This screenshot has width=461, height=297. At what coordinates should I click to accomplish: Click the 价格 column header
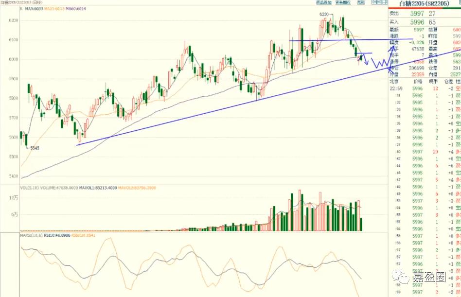(x=418, y=81)
